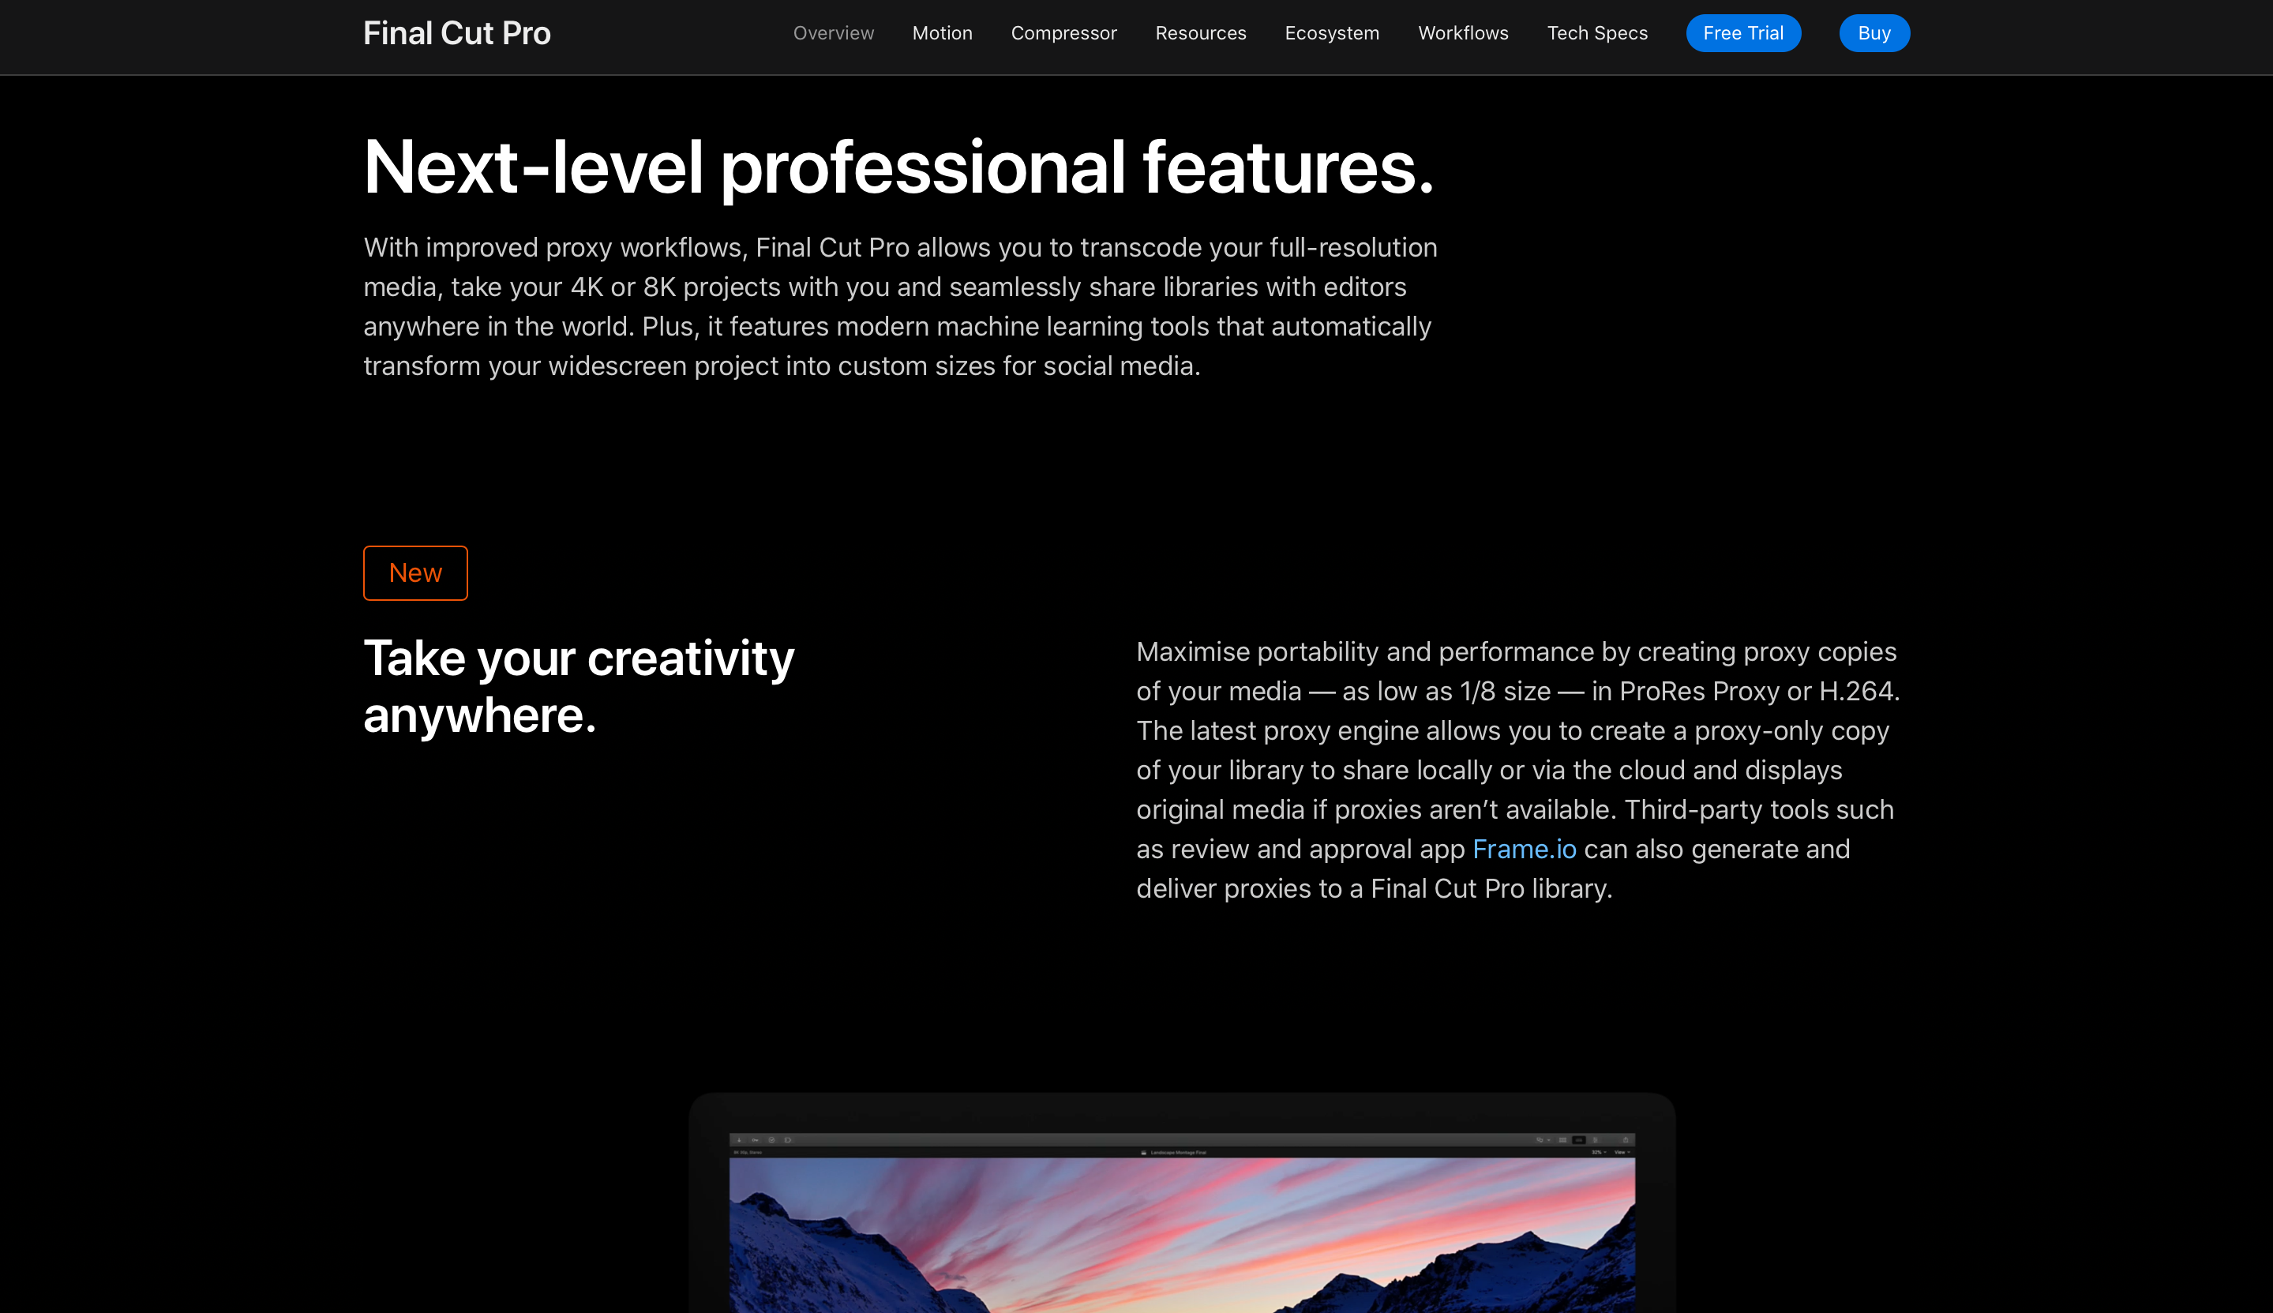Navigate to Compressor tab
Image resolution: width=2273 pixels, height=1313 pixels.
coord(1063,33)
